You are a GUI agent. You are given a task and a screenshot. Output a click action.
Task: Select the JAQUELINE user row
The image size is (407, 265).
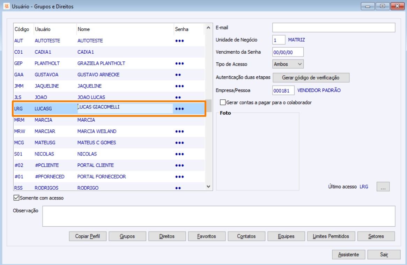pos(109,86)
